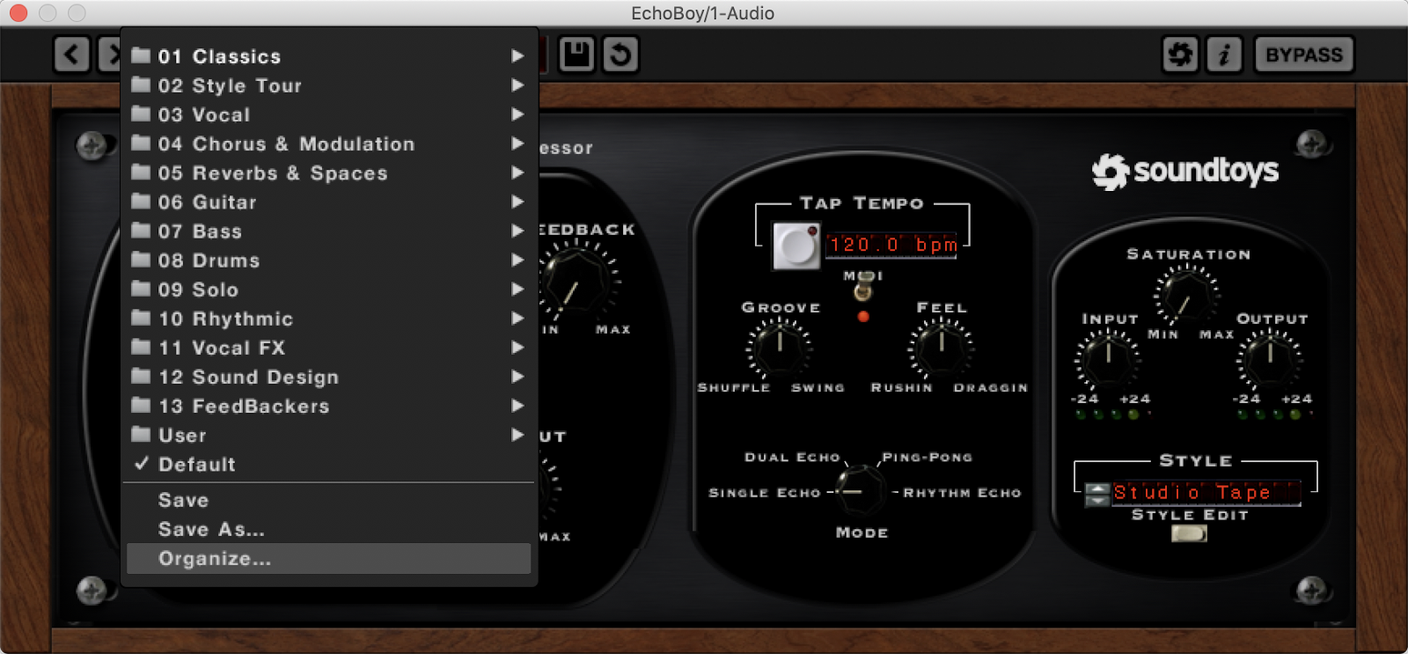Viewport: 1408px width, 654px height.
Task: Expand the 01 Classics submenu arrow
Action: pos(517,56)
